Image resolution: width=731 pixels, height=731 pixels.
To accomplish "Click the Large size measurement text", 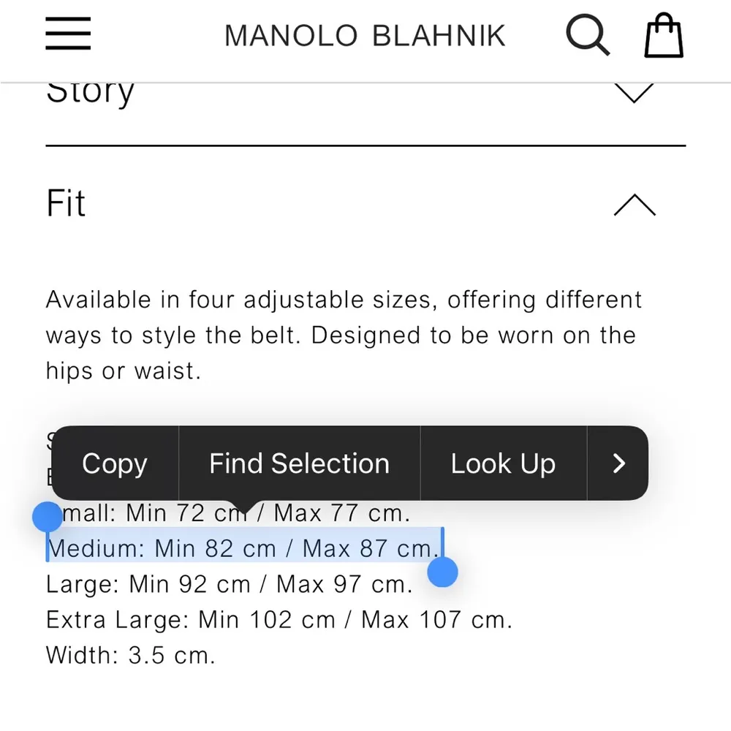I will coord(229,584).
